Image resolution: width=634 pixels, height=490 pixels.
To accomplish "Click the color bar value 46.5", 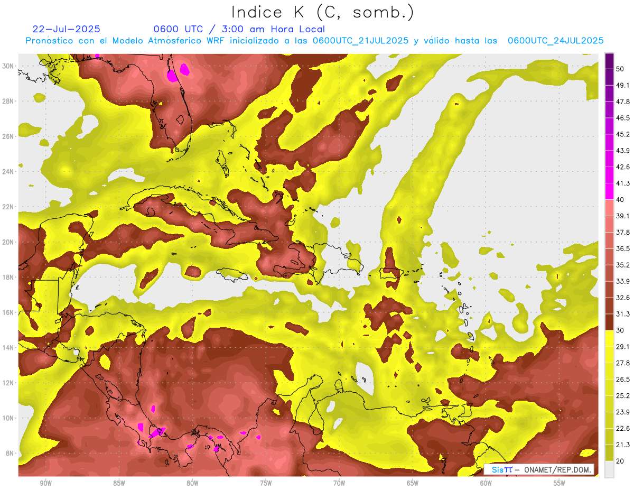I will tap(623, 118).
